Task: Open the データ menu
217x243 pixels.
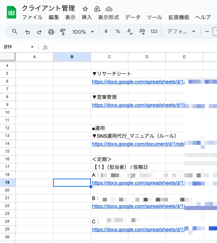Action: tap(133, 17)
